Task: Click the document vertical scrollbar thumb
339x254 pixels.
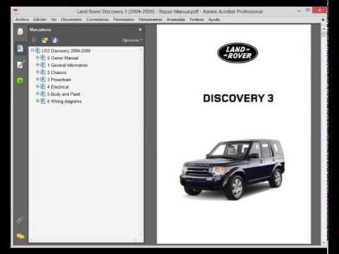Action: (323, 35)
